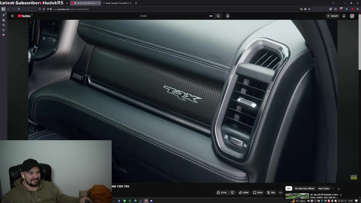
Task: Open the extensions puzzle icon
Action: pos(336,9)
